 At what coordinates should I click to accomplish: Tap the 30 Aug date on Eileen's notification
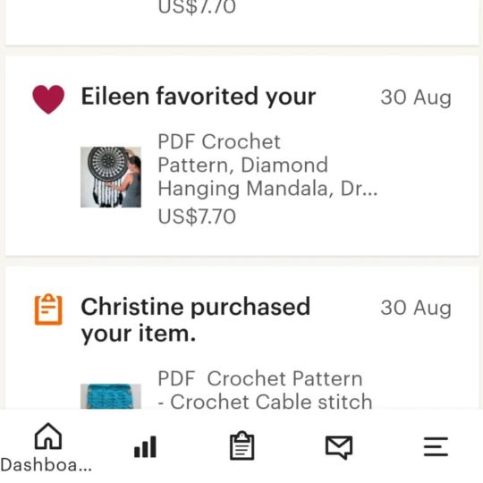pos(416,97)
